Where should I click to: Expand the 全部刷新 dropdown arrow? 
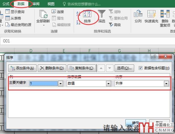[44, 25]
